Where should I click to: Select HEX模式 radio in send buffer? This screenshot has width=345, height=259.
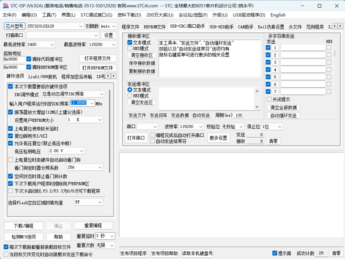(130, 96)
